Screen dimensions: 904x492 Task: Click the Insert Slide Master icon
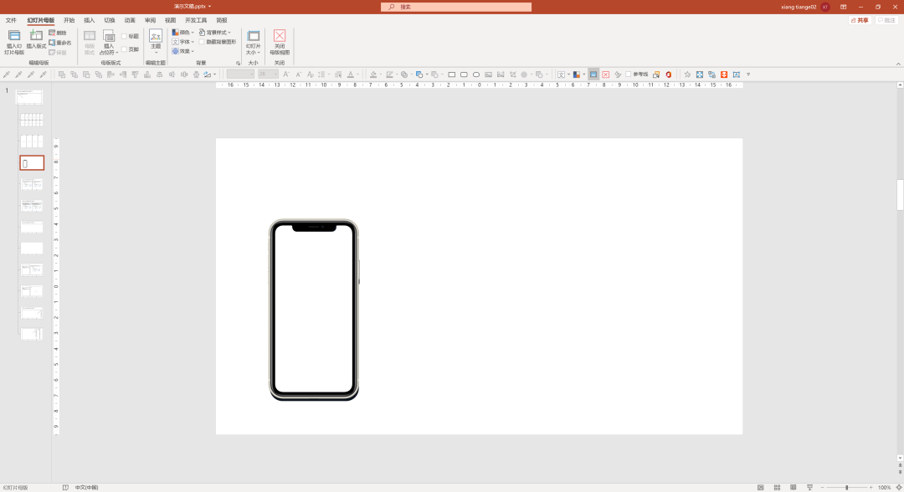(x=14, y=36)
